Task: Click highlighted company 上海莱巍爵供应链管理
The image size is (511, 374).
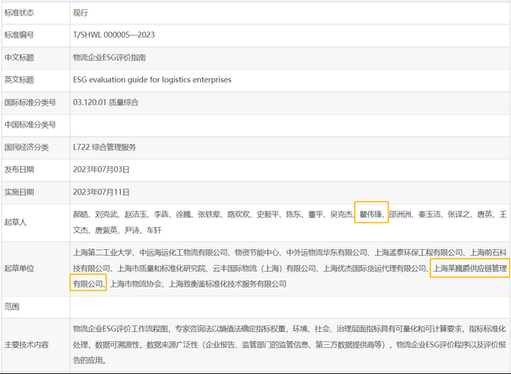Action: click(469, 268)
